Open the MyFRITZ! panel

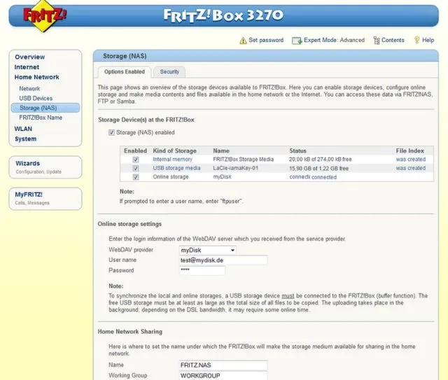click(45, 199)
